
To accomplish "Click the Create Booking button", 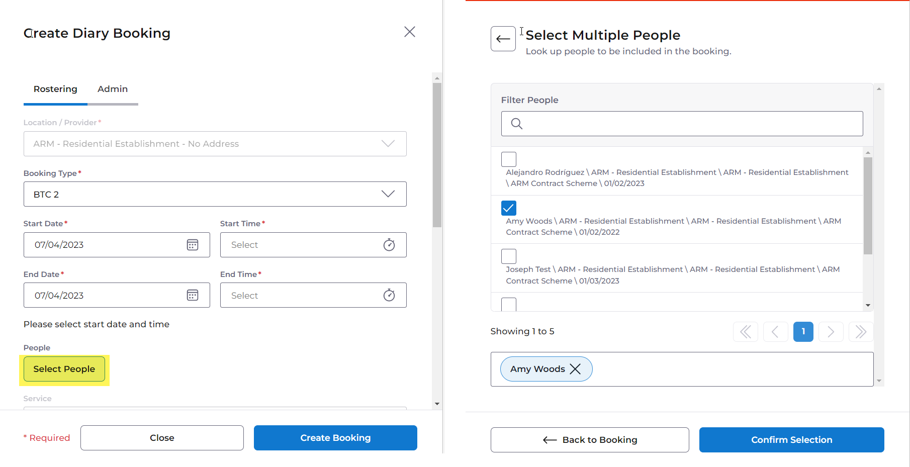I will click(x=335, y=438).
